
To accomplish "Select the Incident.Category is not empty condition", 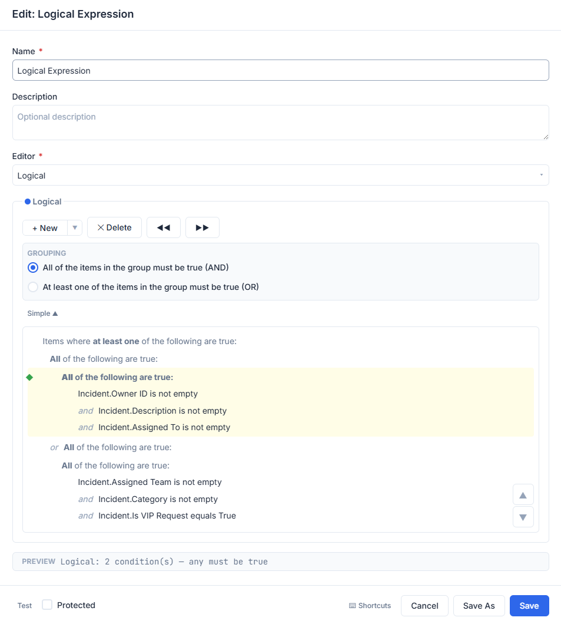I will pyautogui.click(x=158, y=499).
